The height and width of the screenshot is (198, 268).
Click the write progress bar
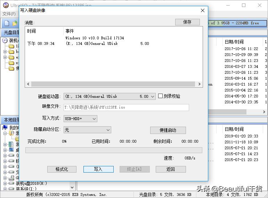114,150
